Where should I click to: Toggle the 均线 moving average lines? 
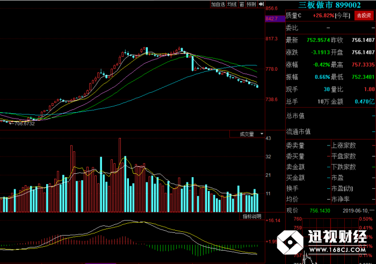pos(232,4)
